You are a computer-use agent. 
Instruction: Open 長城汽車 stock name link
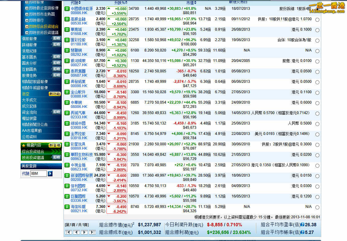[x=78, y=113]
